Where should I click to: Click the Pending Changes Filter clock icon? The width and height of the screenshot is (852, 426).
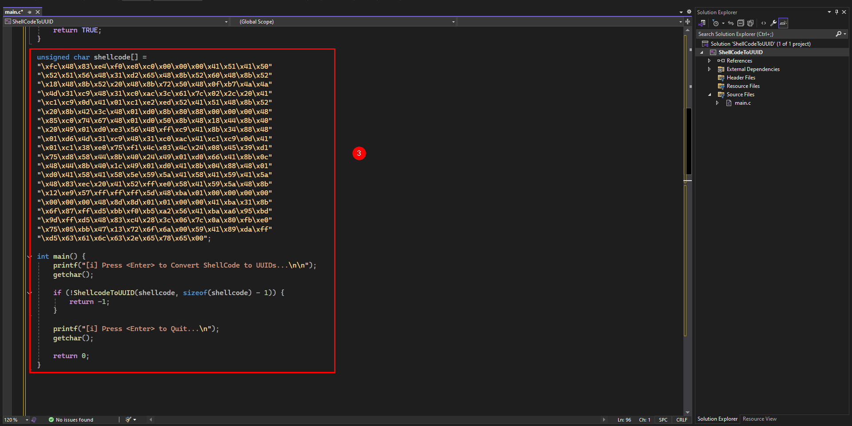[715, 23]
